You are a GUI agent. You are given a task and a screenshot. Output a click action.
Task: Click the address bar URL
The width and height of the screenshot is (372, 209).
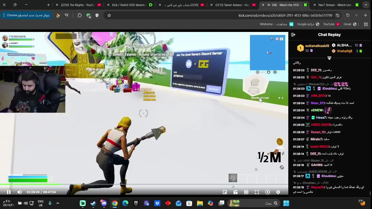tap(285, 15)
